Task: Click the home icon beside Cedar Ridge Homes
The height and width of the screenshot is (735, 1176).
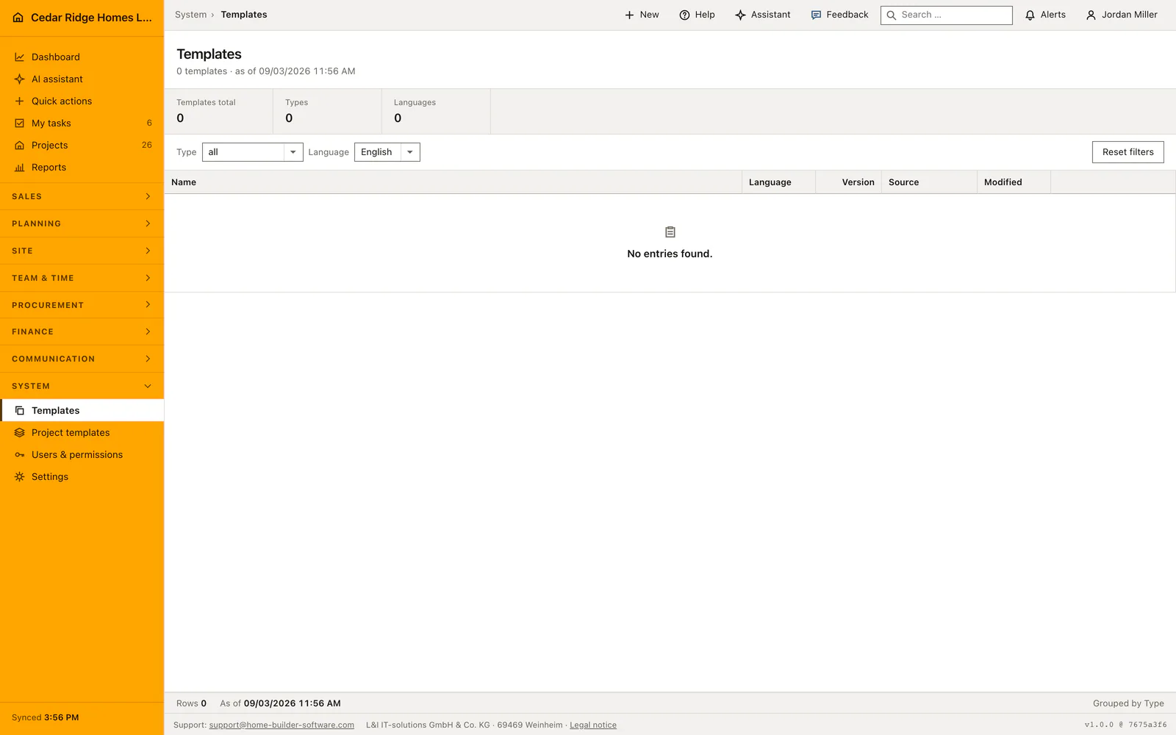Action: pos(18,18)
